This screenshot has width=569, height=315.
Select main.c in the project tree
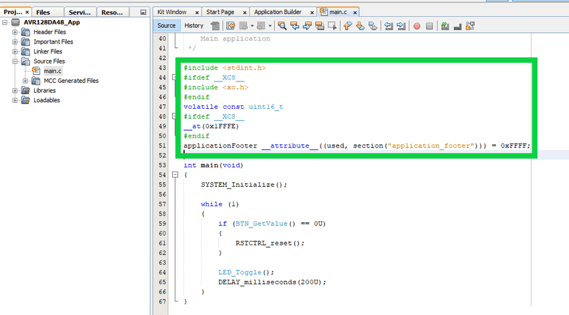tap(53, 71)
